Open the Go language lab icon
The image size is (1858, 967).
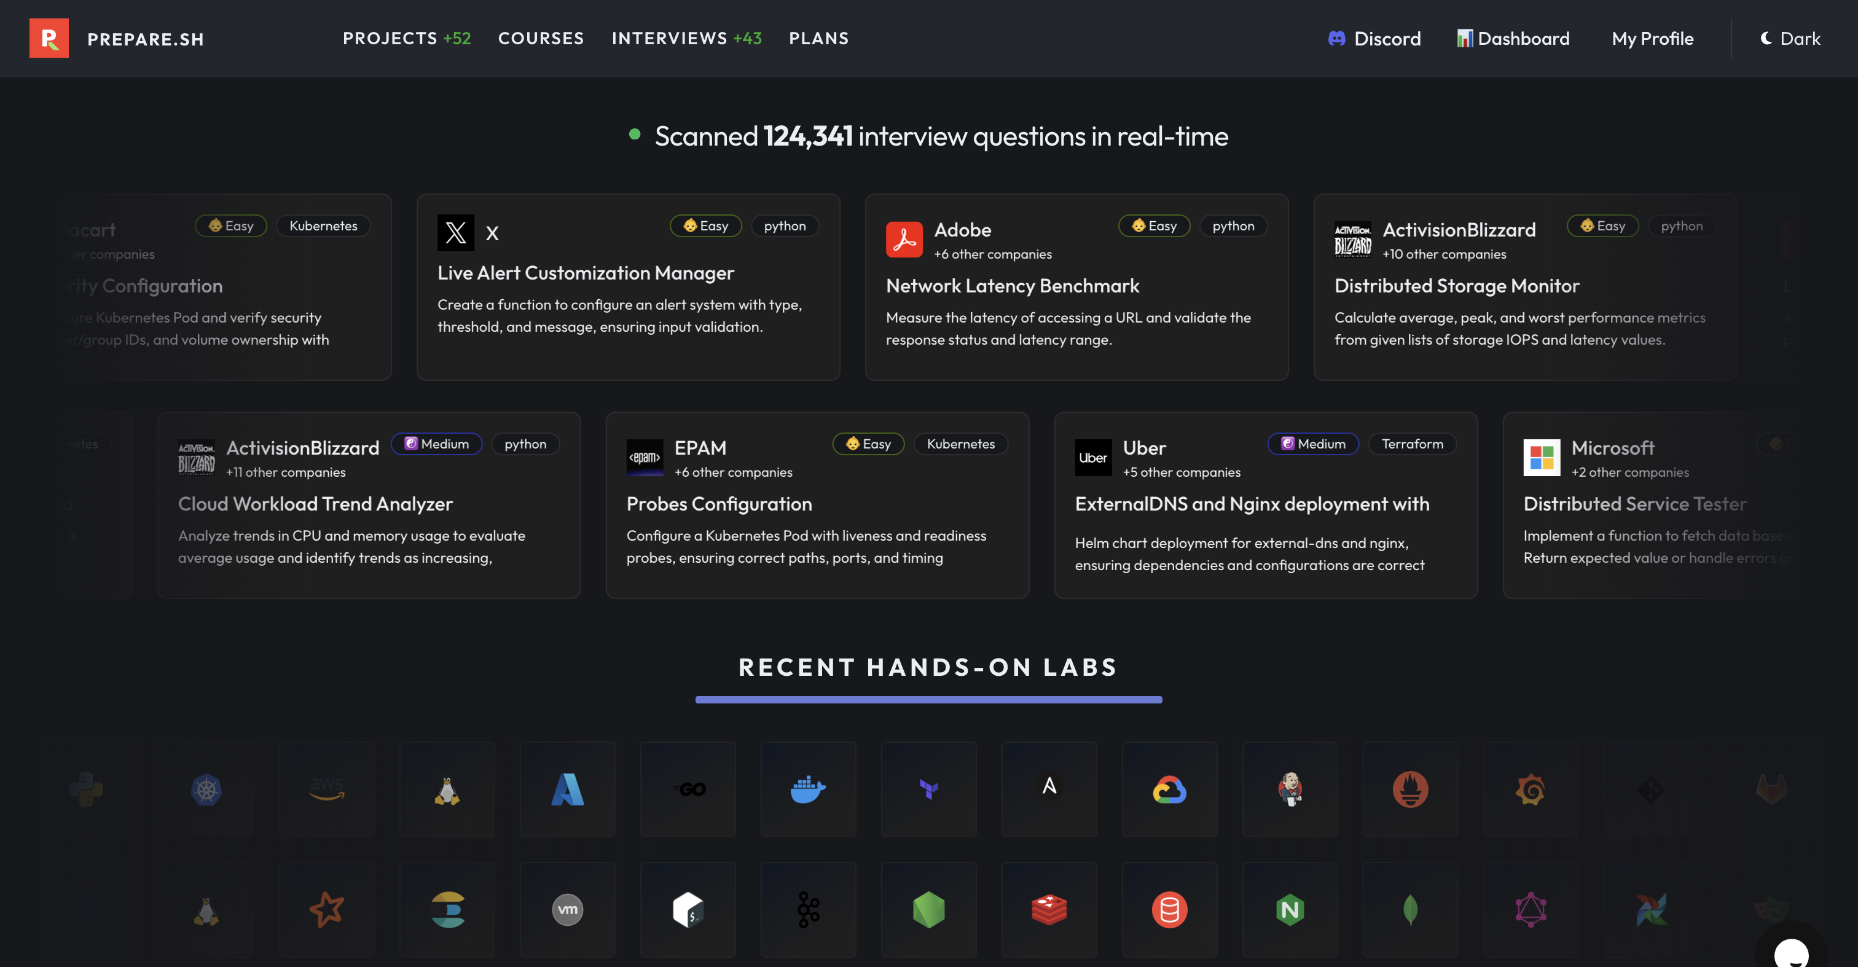pyautogui.click(x=688, y=789)
